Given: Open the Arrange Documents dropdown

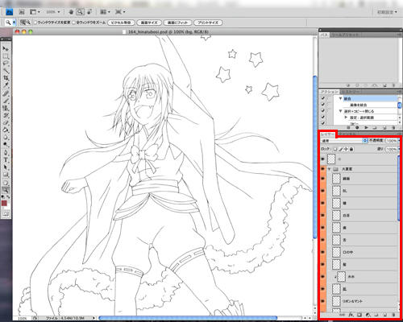Looking at the screenshot, I should pos(105,12).
